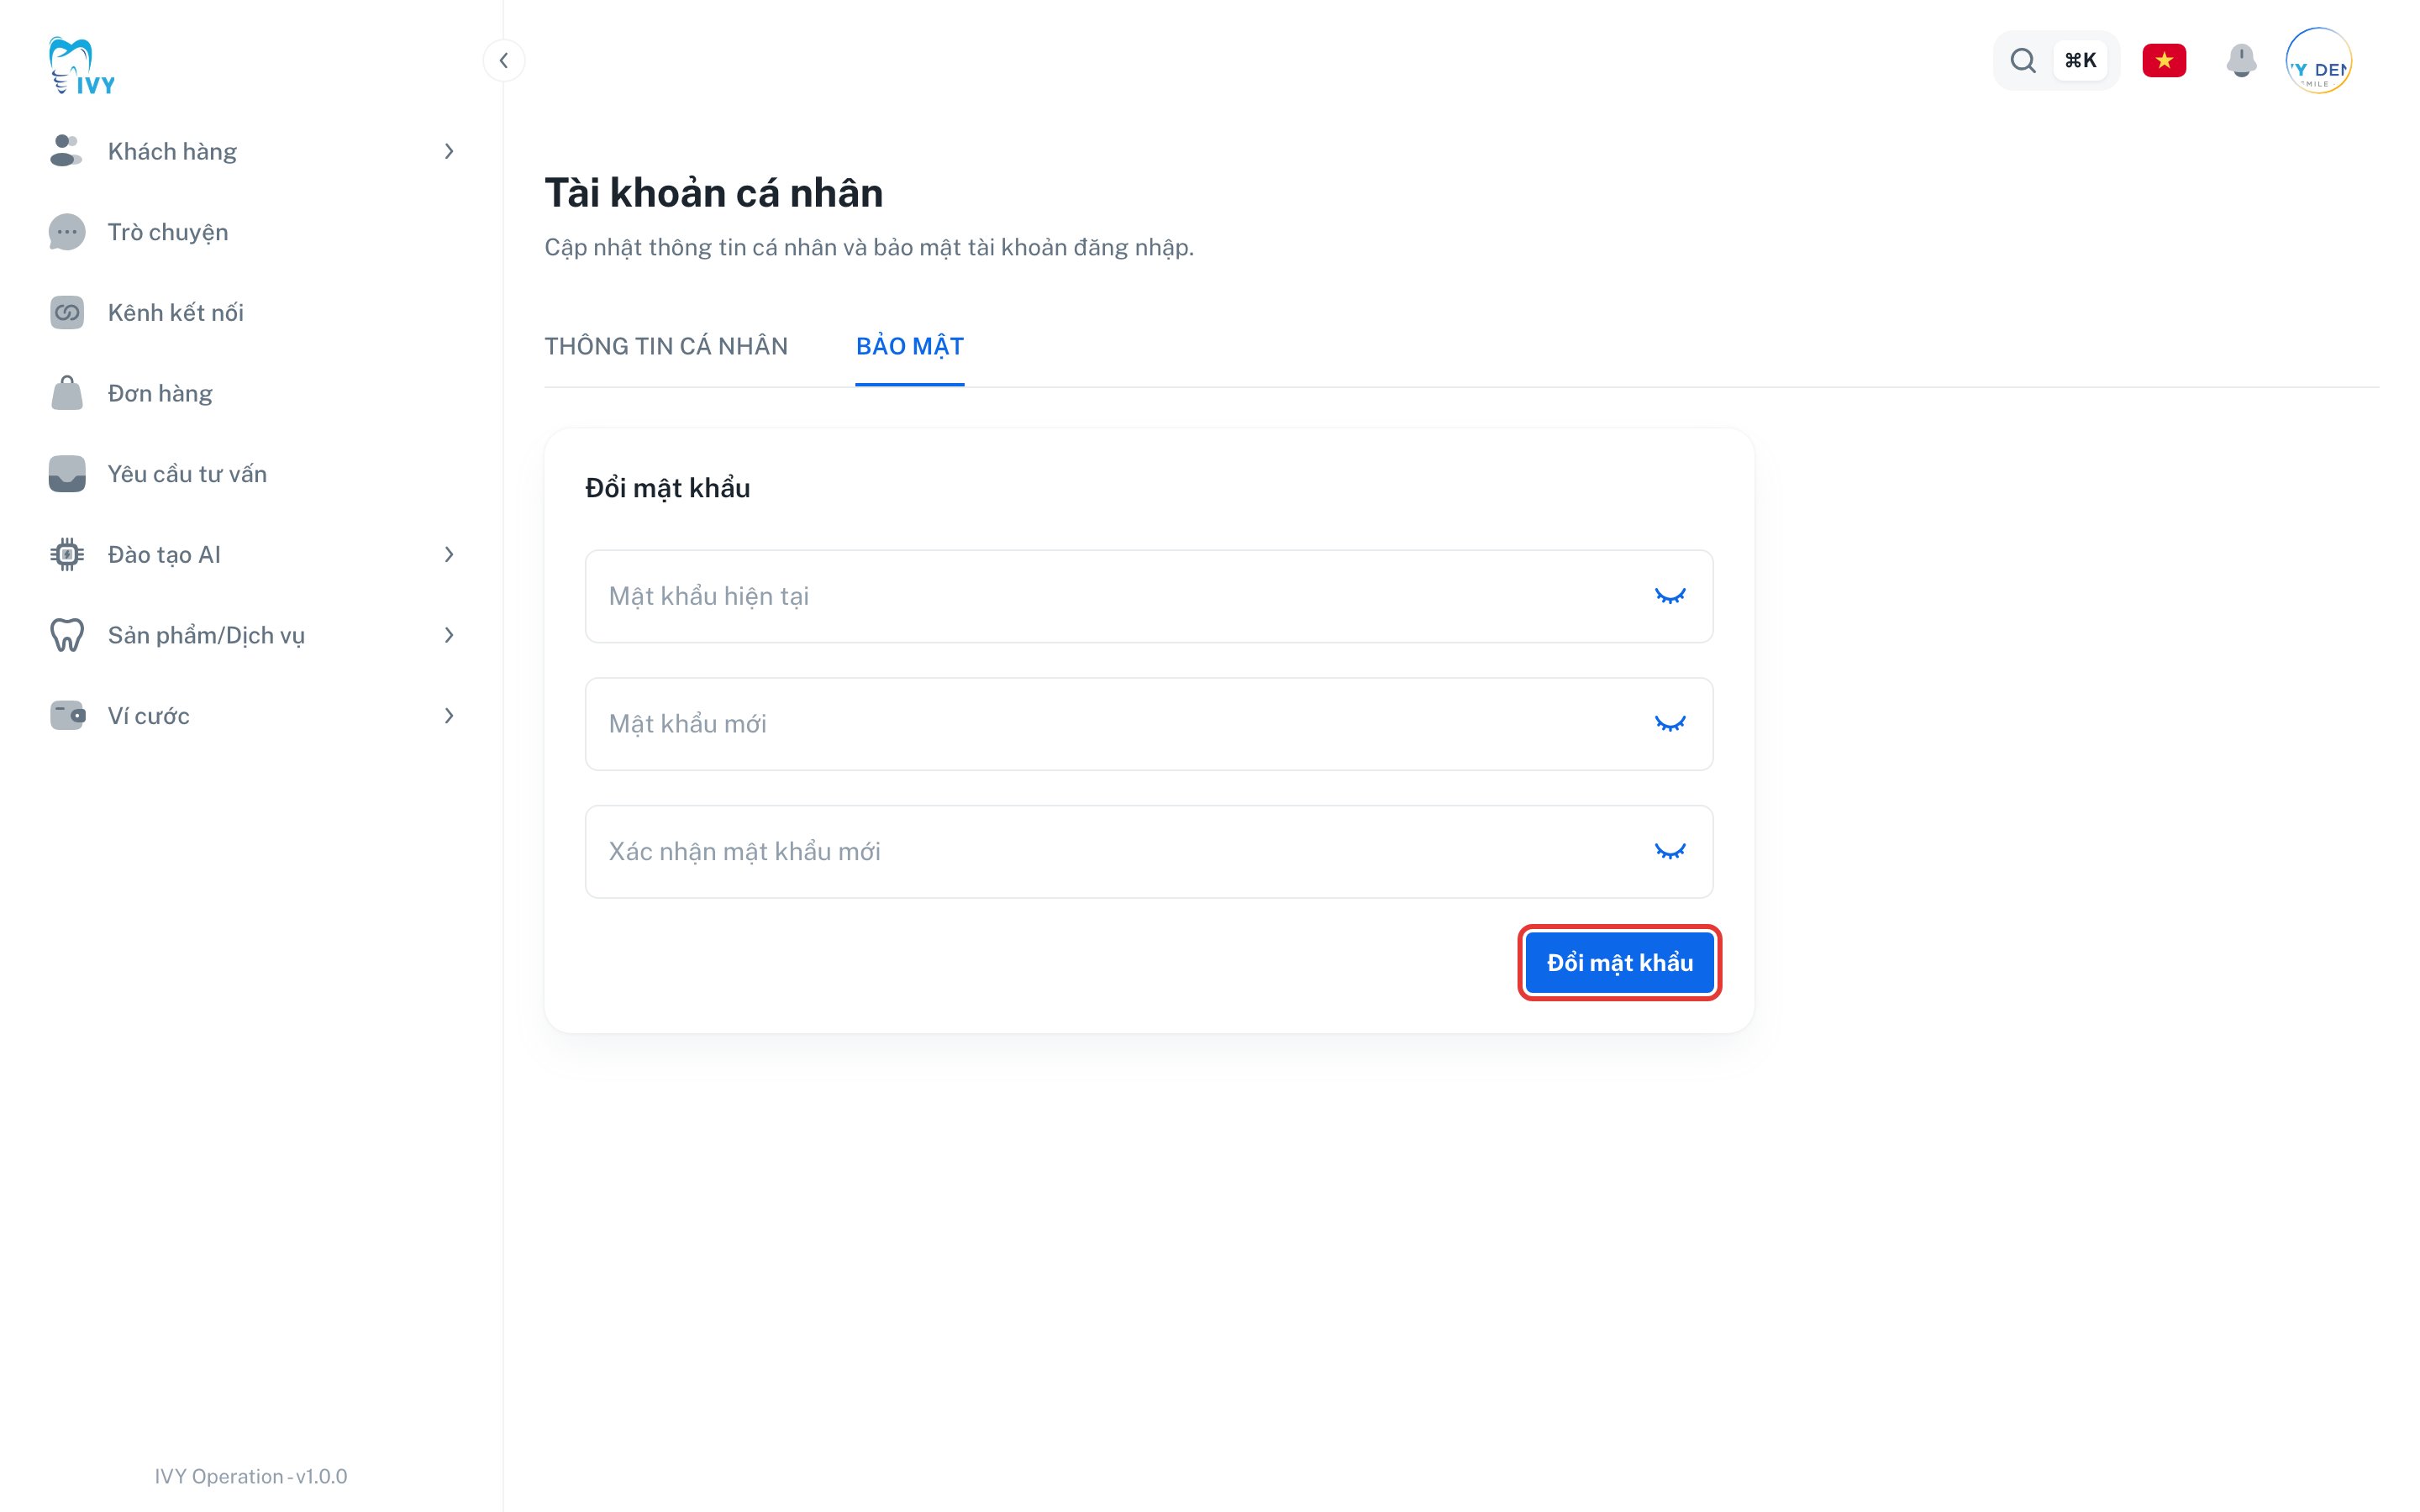Expand the Khách hàng menu chevron
This screenshot has height=1512, width=2420.
tap(449, 152)
